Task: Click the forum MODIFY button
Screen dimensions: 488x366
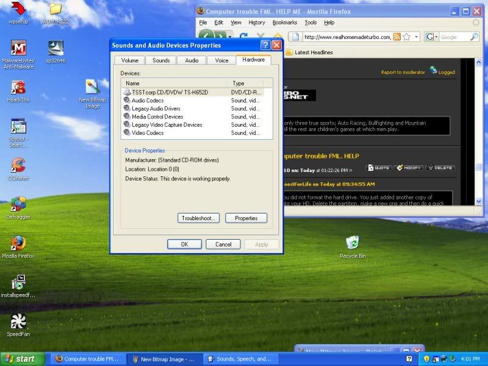Action: click(x=409, y=168)
